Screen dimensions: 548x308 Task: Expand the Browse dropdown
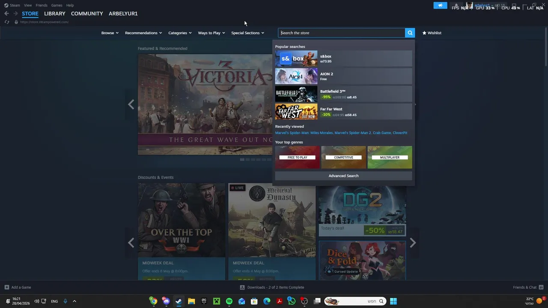(110, 33)
